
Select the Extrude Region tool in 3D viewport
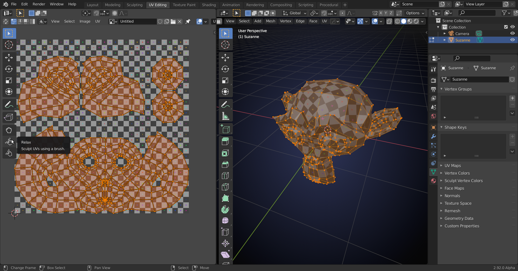[x=225, y=141]
